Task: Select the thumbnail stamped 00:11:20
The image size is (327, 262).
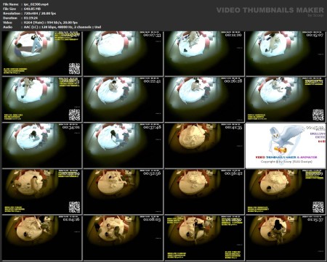Action: (204, 54)
